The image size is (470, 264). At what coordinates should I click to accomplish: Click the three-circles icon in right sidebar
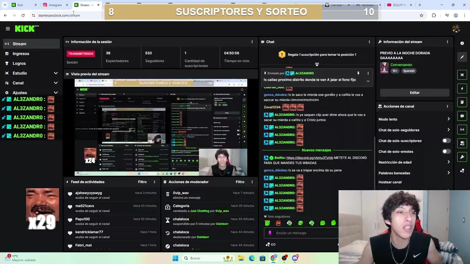[x=462, y=170]
